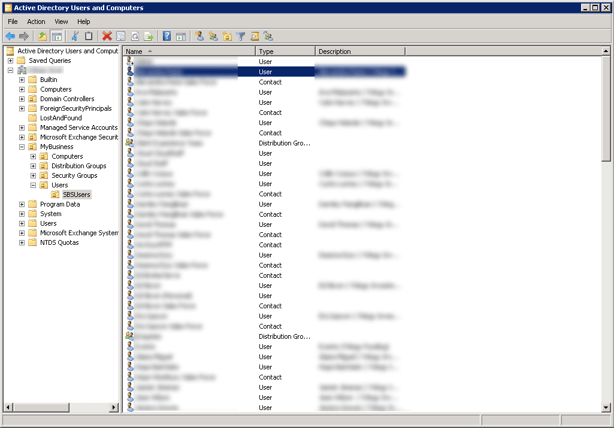The image size is (614, 428).
Task: Click tree pane horizontal scrollbar right arrow
Action: click(114, 407)
